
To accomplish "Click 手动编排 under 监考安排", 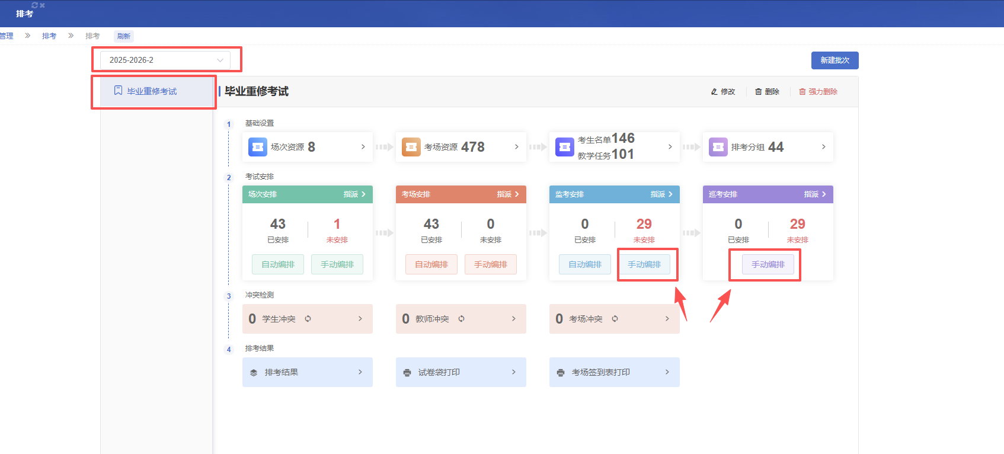I will coord(644,264).
